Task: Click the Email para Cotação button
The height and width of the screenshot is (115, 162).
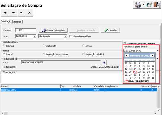Action: (x=84, y=31)
